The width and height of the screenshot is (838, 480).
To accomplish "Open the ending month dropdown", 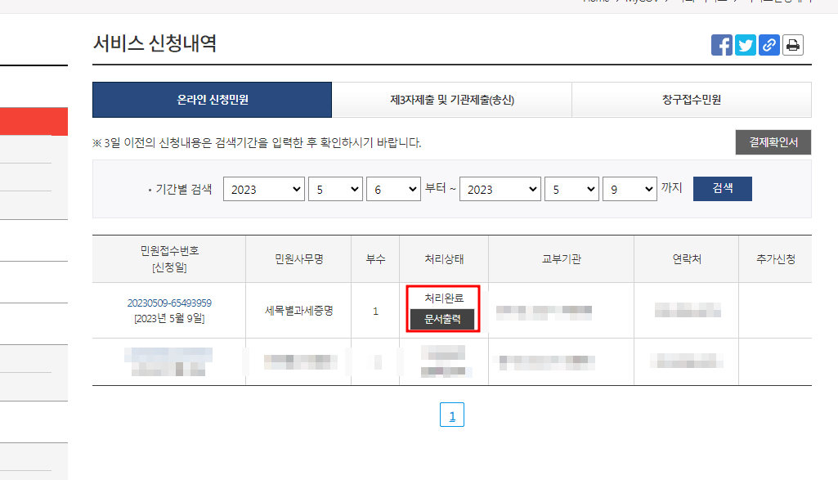I will [571, 188].
